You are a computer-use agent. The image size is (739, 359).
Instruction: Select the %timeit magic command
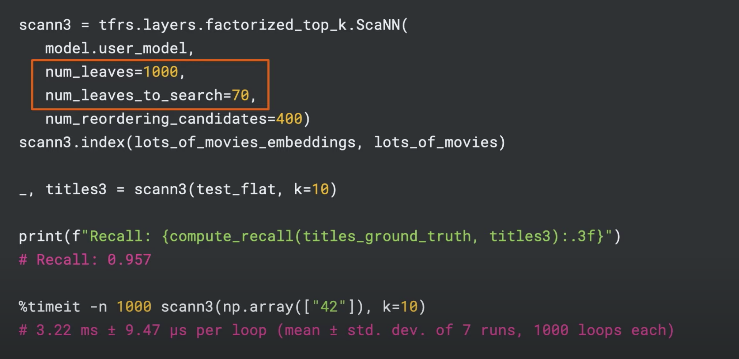(49, 306)
